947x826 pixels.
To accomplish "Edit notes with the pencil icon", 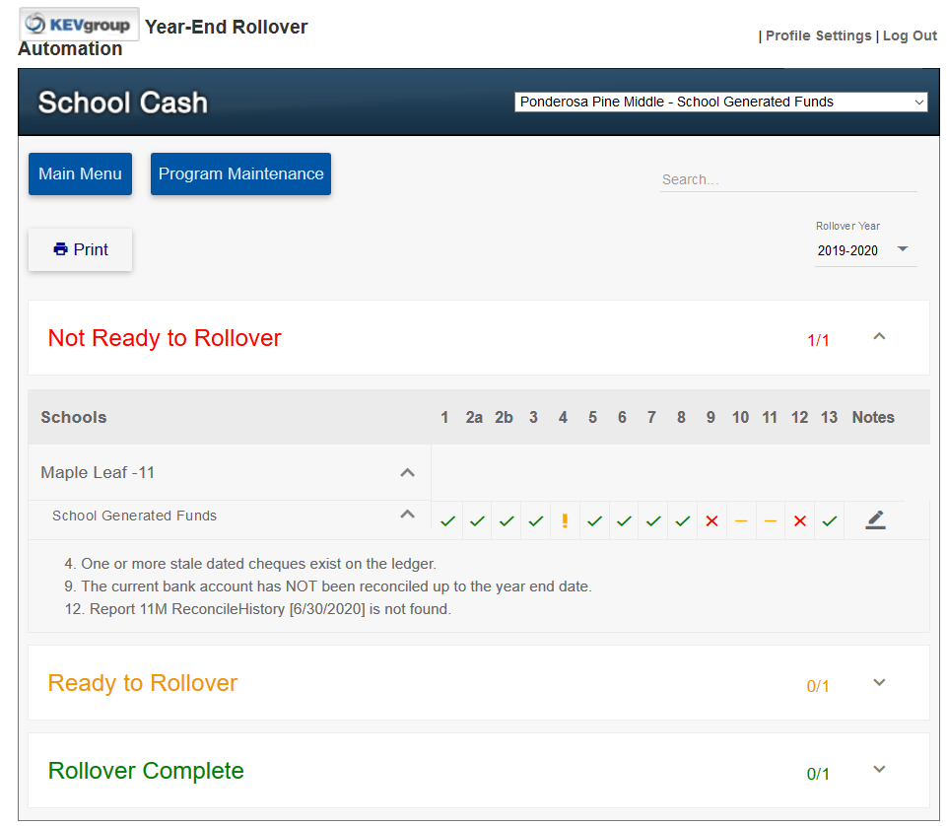I will 875,519.
